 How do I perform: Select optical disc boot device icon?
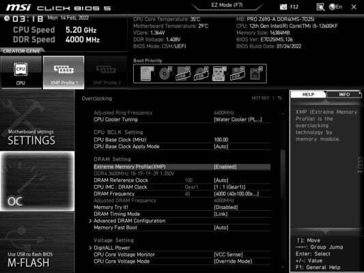[165, 74]
